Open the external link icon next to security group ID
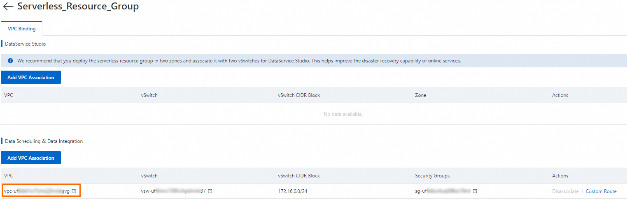627x200 pixels. point(475,191)
